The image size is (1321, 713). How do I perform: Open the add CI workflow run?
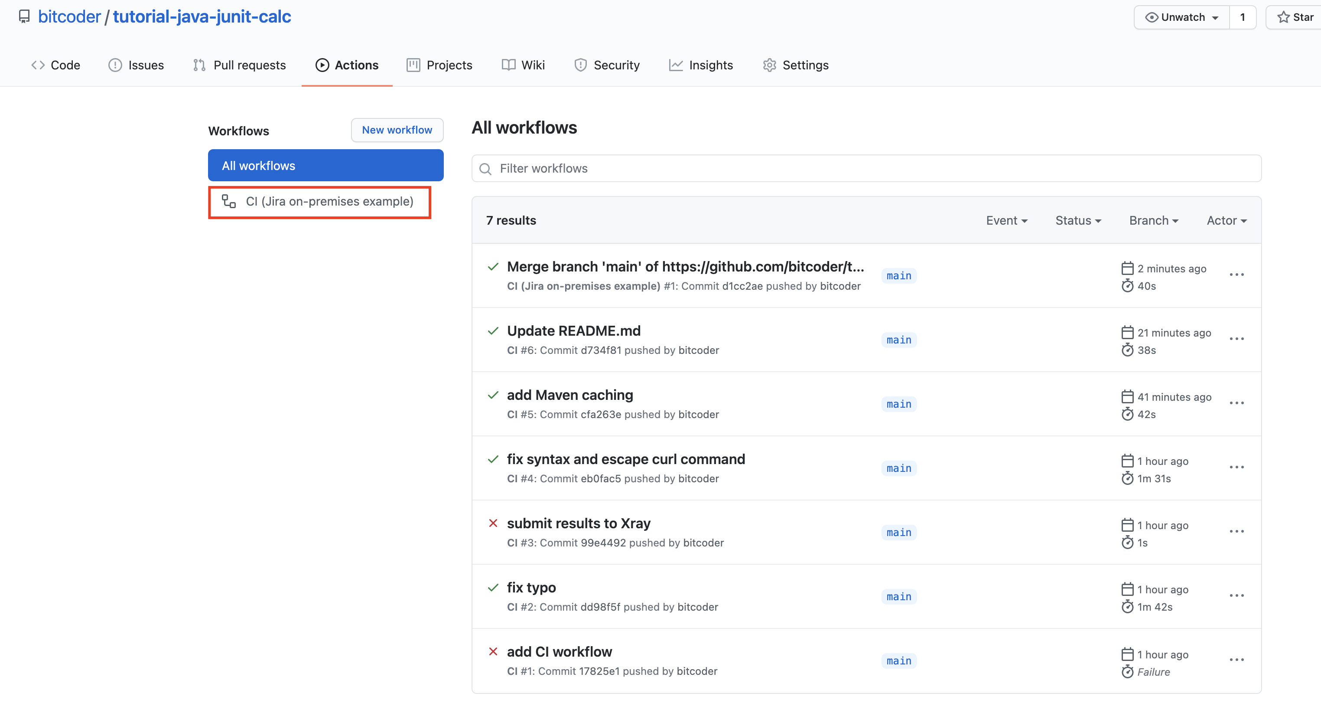pos(560,651)
